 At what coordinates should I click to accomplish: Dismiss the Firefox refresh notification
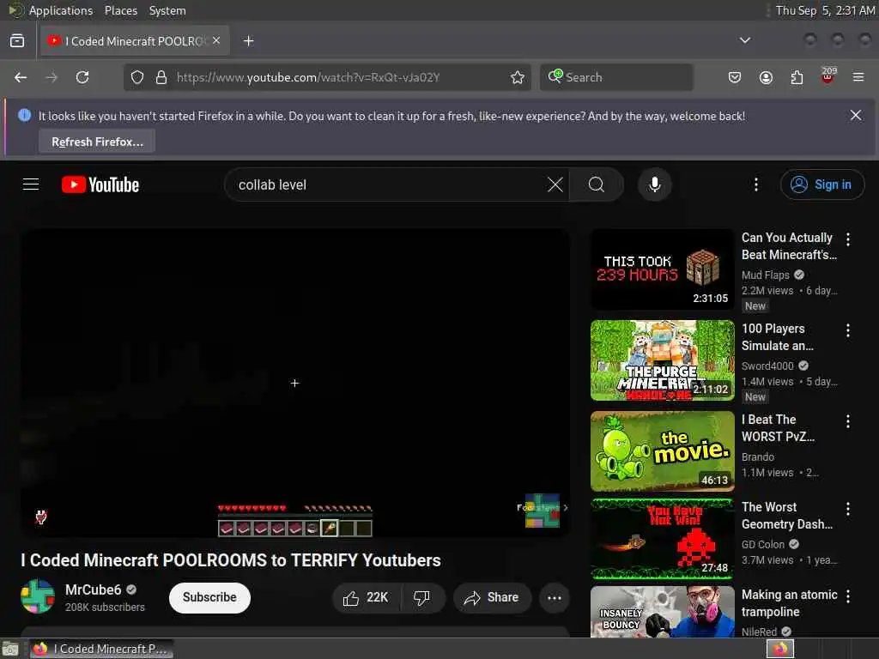856,116
